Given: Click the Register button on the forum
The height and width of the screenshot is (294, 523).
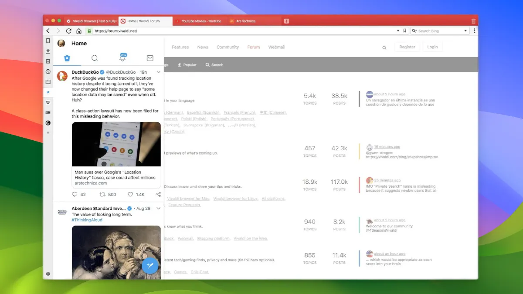Looking at the screenshot, I should [407, 47].
